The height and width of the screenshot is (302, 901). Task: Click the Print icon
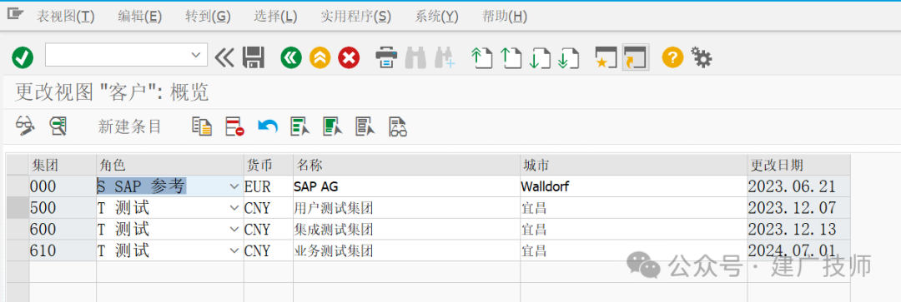(386, 57)
